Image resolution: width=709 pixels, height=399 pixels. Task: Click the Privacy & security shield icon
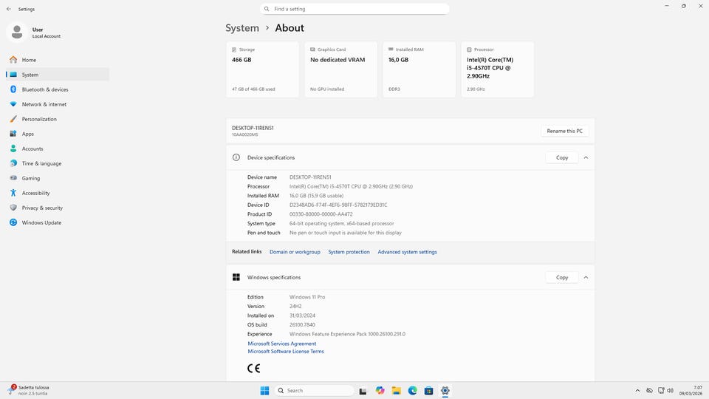click(13, 208)
